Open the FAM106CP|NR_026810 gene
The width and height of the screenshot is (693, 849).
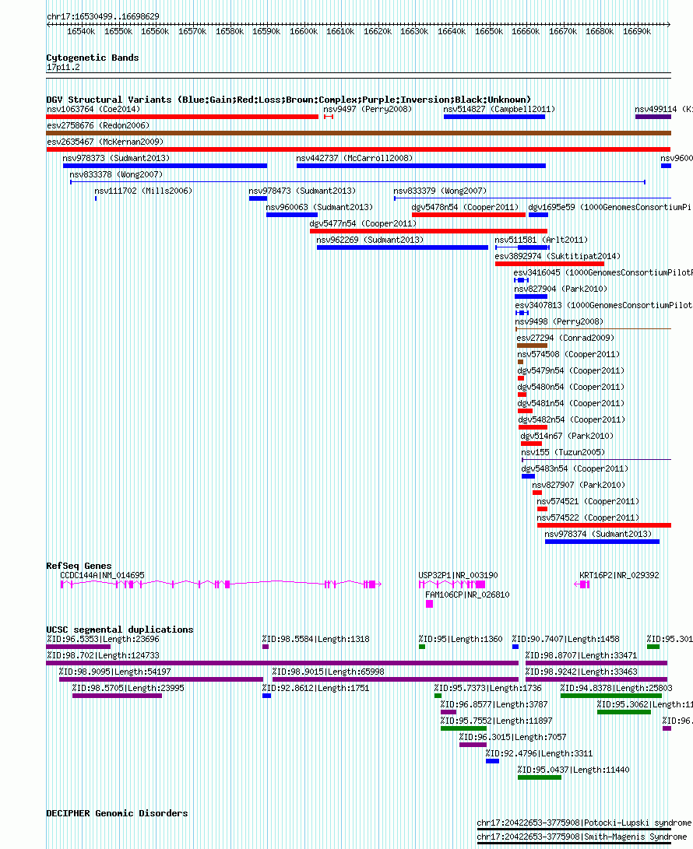click(467, 595)
